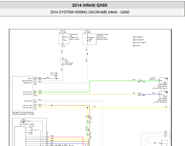Click the "LT GRN (OR PPL)" wire label
Image resolution: width=185 pixels, height=146 pixels.
coord(153,78)
